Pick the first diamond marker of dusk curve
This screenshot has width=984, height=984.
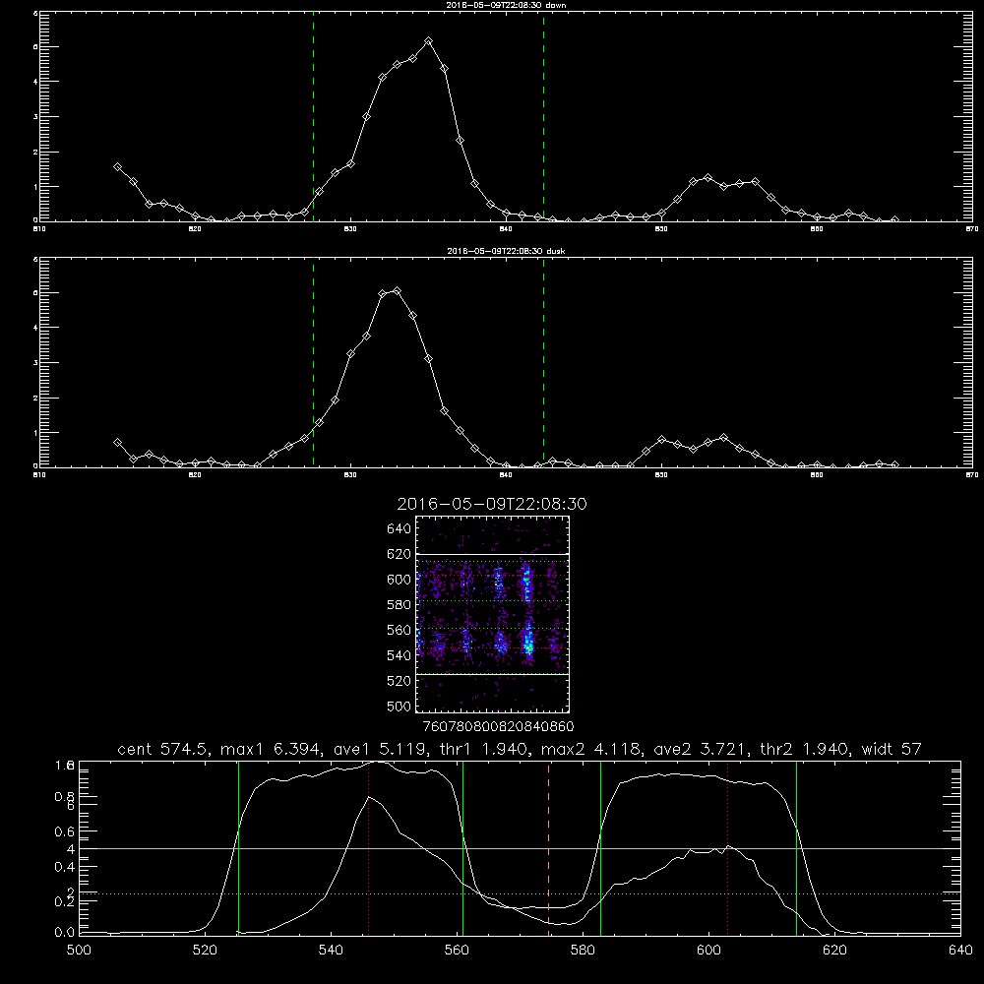(x=117, y=443)
